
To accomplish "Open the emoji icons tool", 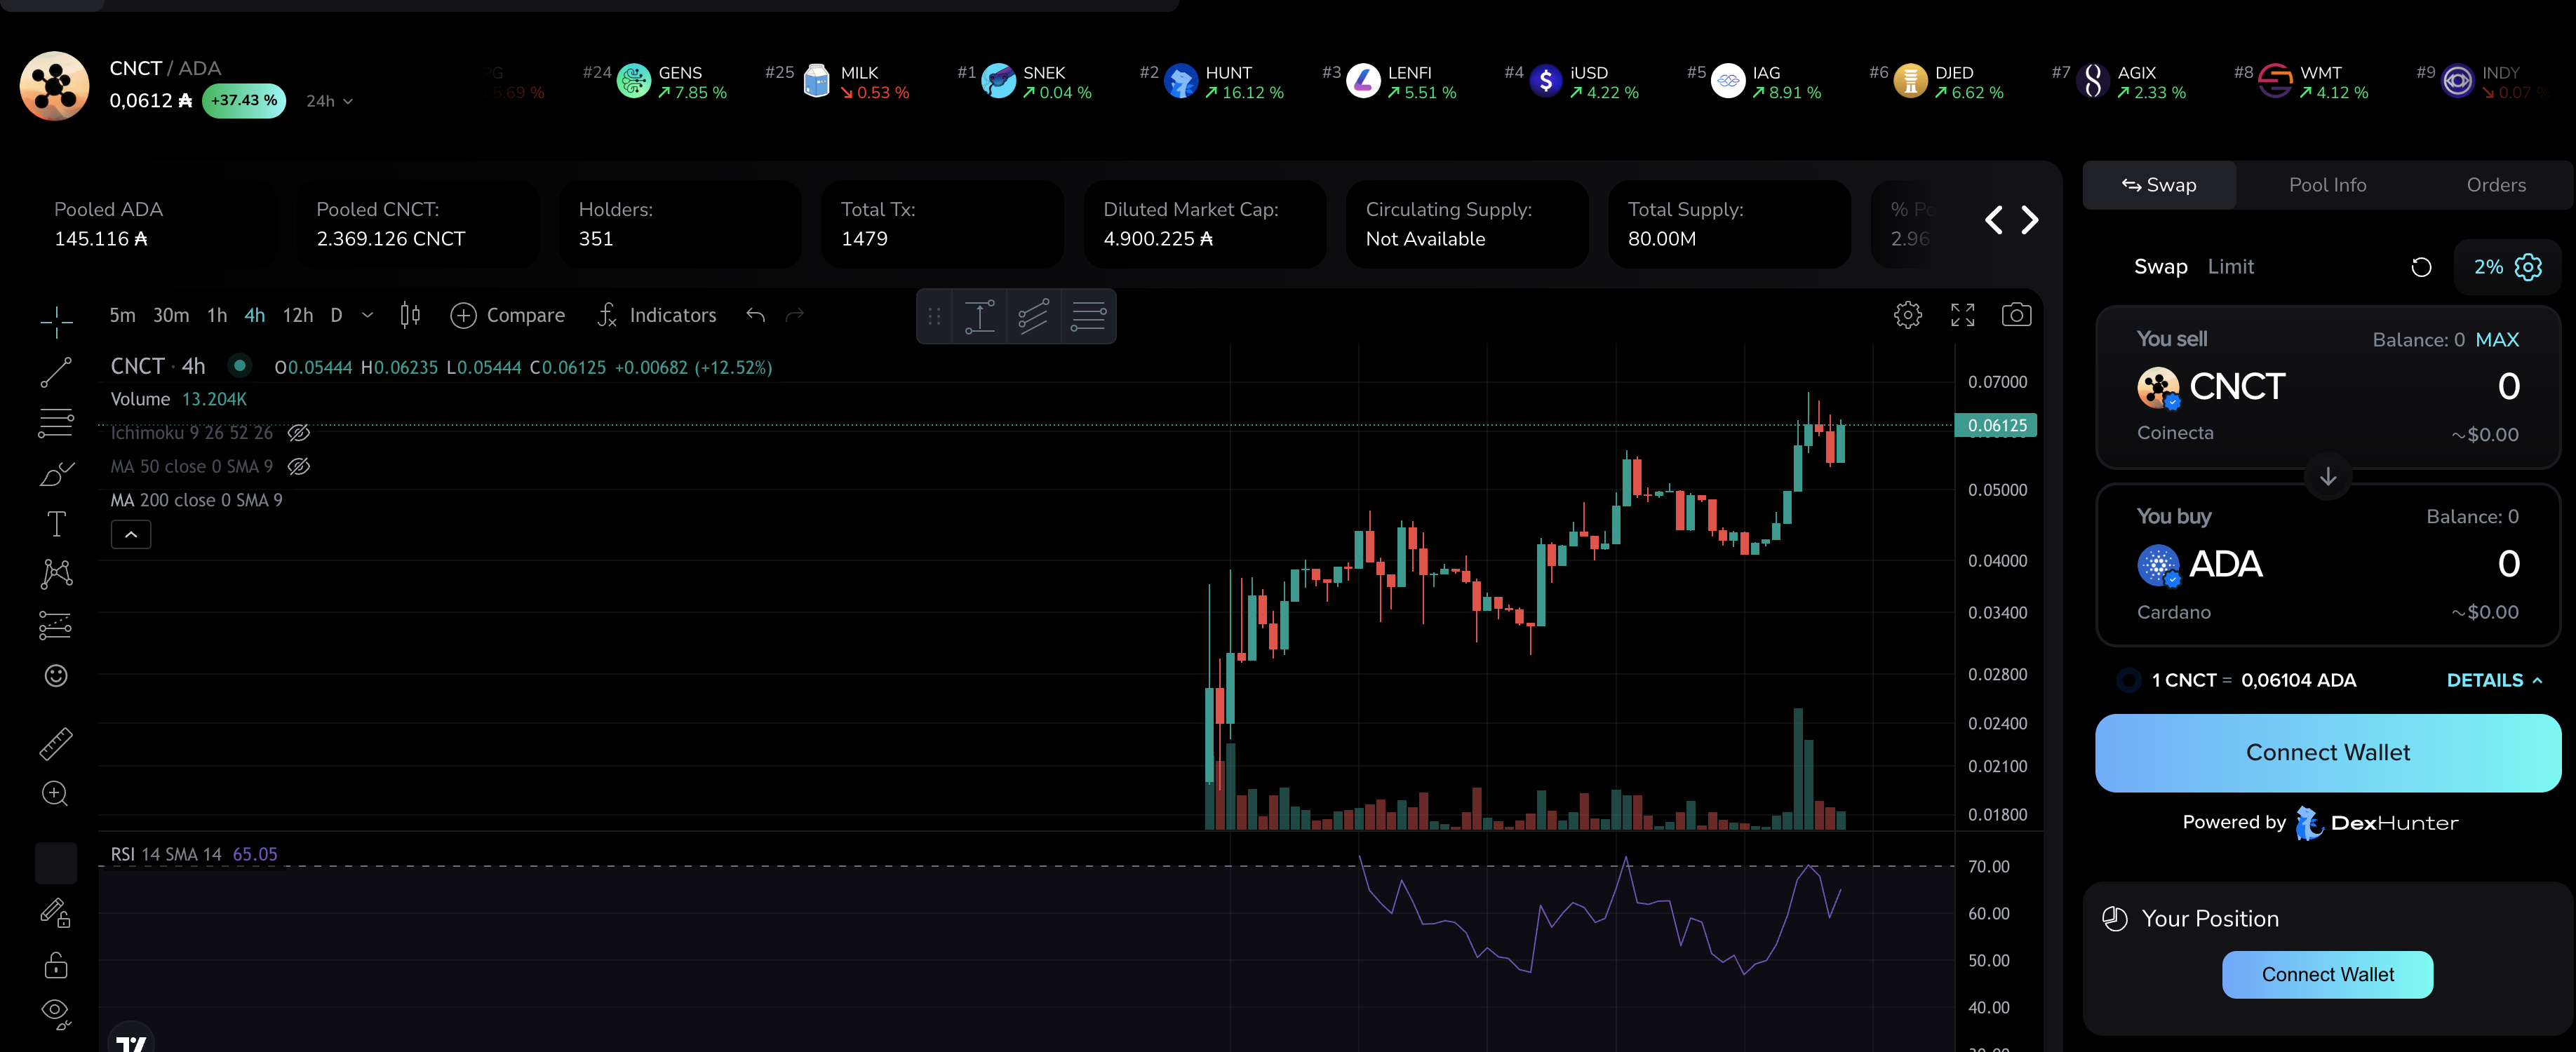I will 56,676.
